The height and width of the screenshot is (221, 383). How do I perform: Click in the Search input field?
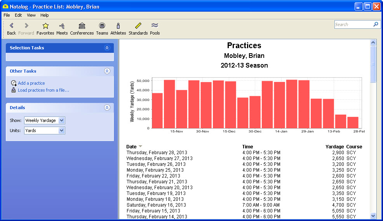[x=353, y=24]
